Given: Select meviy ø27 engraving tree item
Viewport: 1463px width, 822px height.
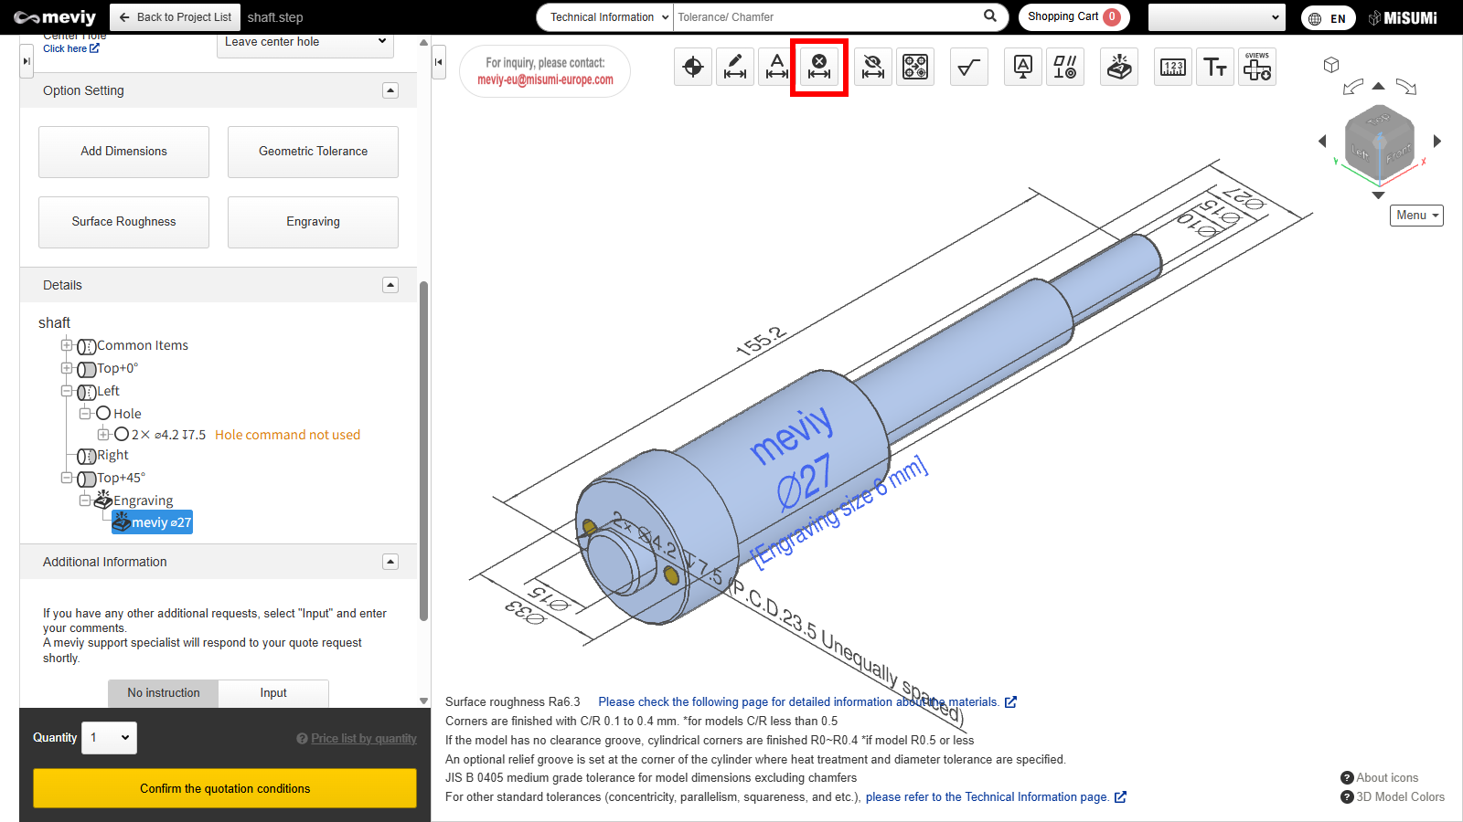Looking at the screenshot, I should click(x=153, y=522).
